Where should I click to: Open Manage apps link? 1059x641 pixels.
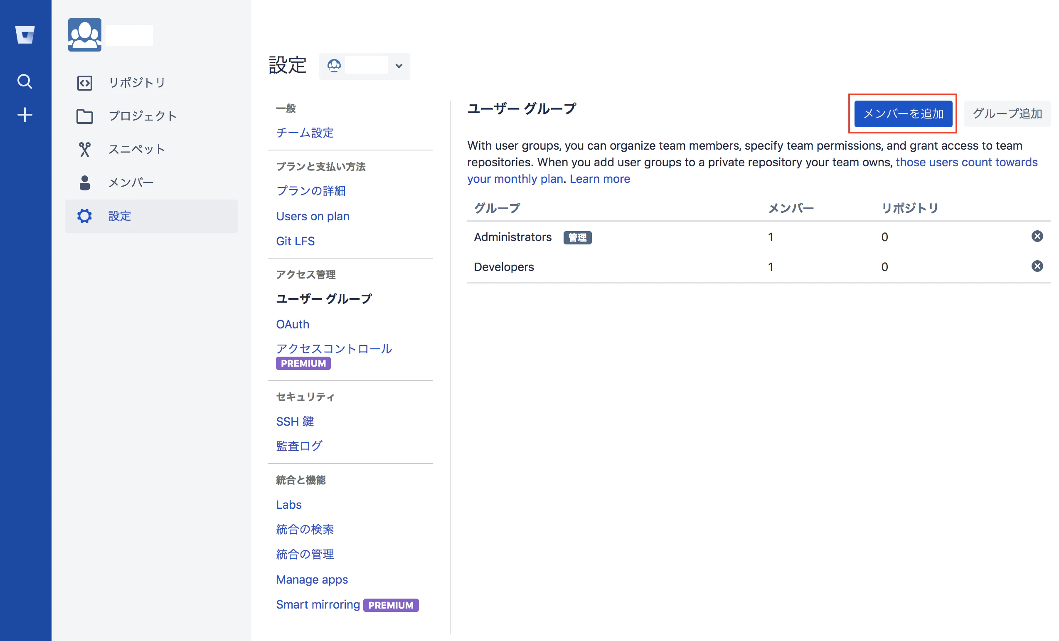pyautogui.click(x=312, y=579)
